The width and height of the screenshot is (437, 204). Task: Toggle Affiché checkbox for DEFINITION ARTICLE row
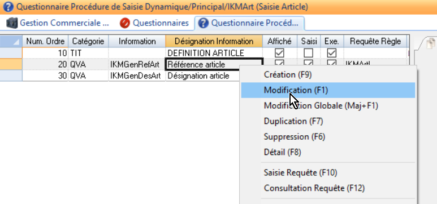coord(279,53)
